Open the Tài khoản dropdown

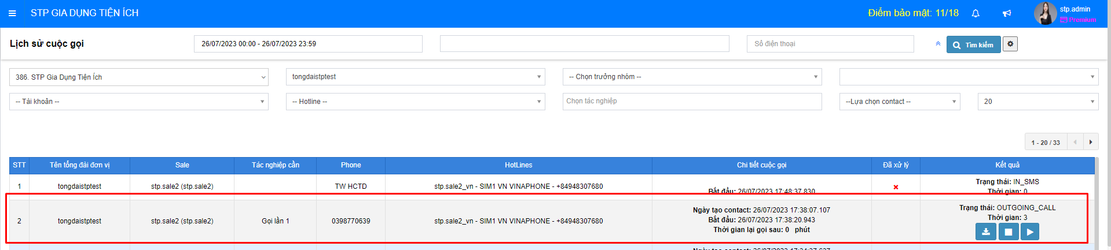[139, 102]
